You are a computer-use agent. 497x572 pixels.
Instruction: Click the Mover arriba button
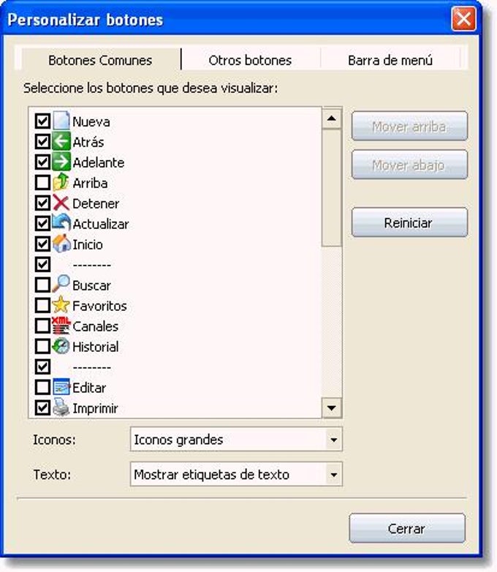(409, 127)
